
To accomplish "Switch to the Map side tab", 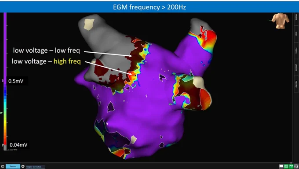I will (296, 34).
